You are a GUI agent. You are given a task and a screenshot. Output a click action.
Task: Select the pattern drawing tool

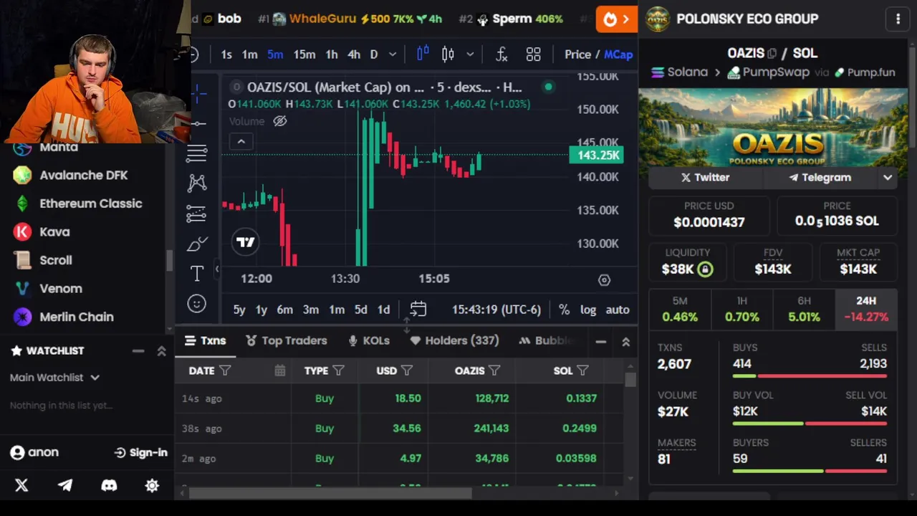[197, 183]
